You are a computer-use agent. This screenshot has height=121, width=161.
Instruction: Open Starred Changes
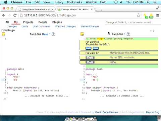(90, 27)
